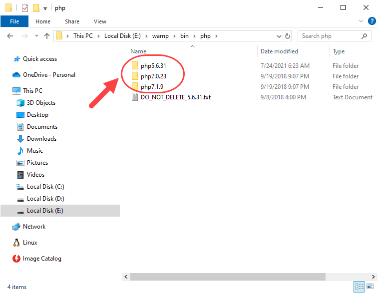Click the Properties quick access toolbar icon

[x=25, y=8]
